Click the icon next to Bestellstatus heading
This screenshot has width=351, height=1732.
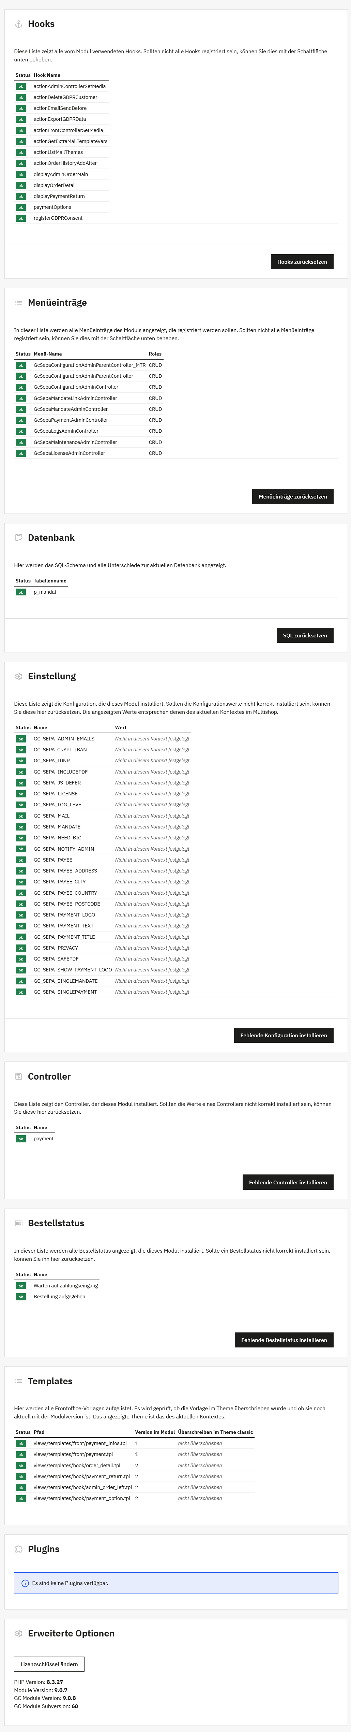pyautogui.click(x=19, y=1223)
